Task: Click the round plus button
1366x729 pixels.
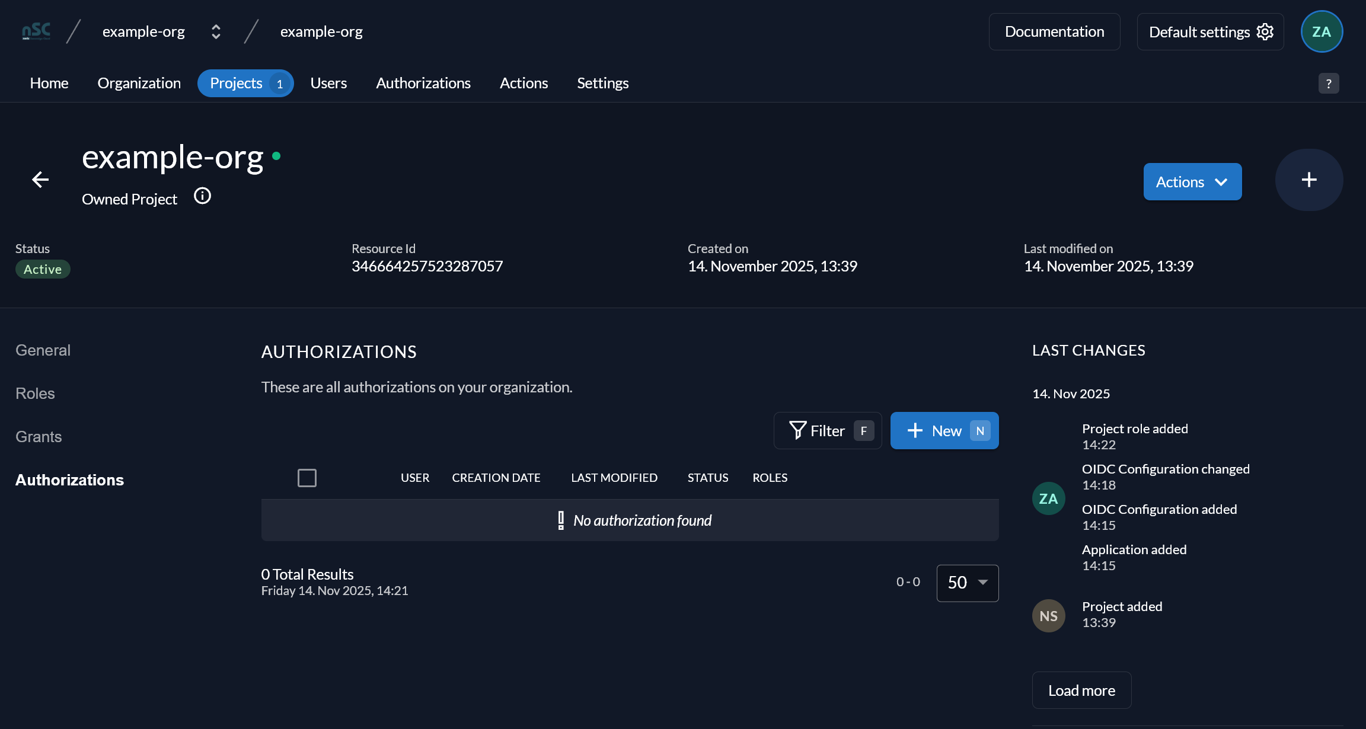Action: pos(1309,180)
